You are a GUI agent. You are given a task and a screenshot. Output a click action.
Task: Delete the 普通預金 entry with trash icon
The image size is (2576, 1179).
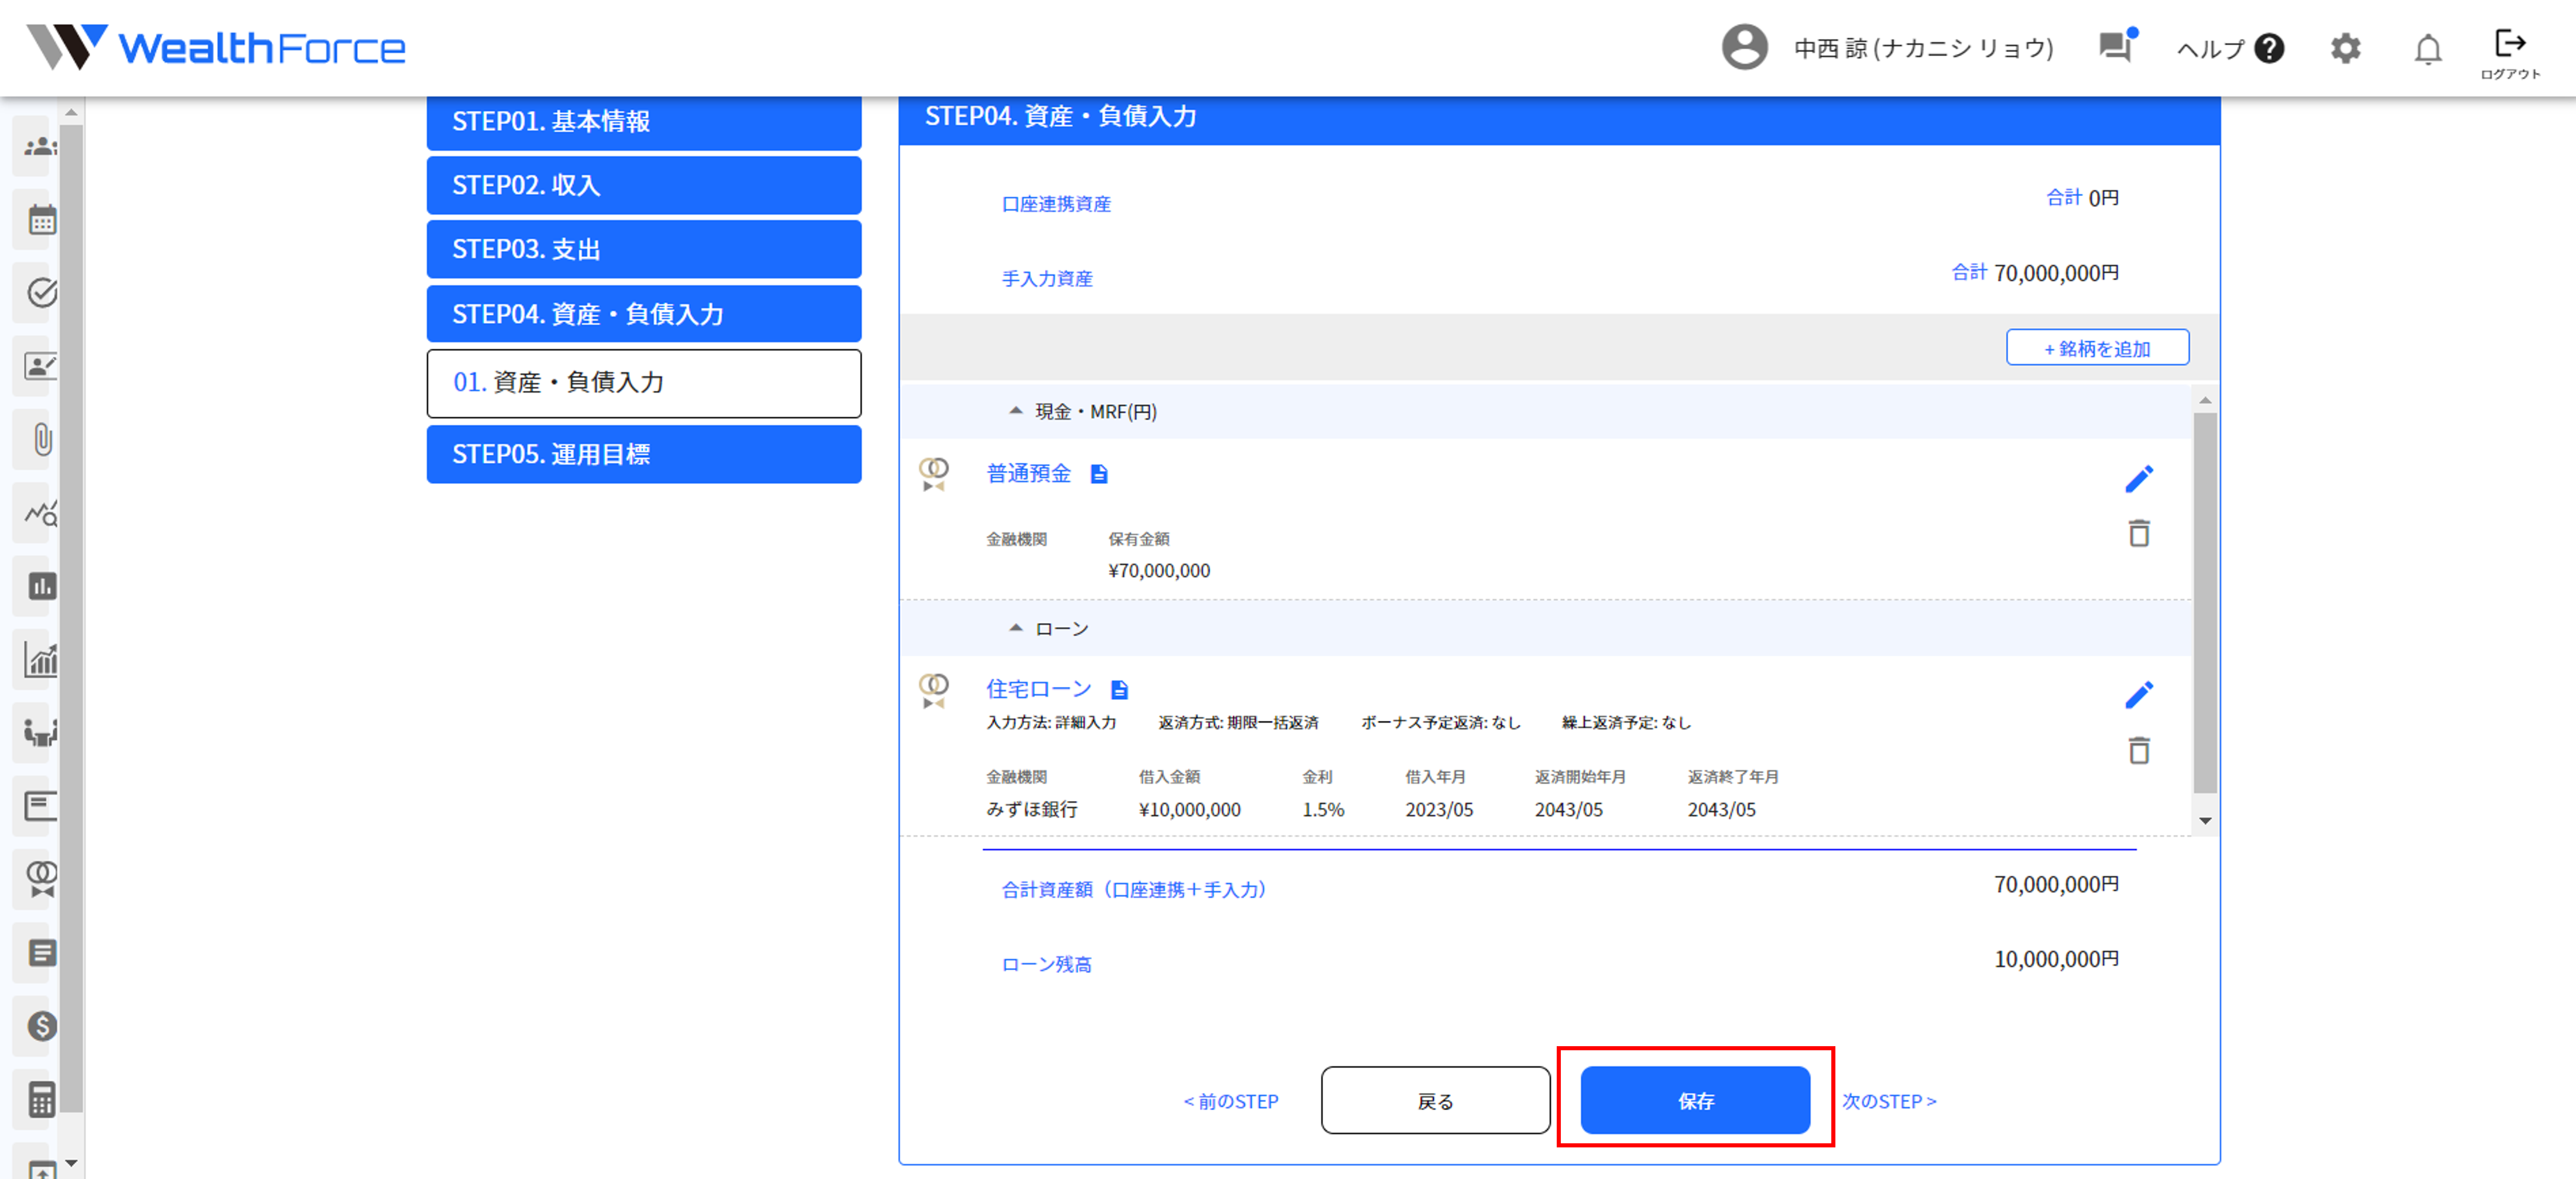coord(2139,534)
